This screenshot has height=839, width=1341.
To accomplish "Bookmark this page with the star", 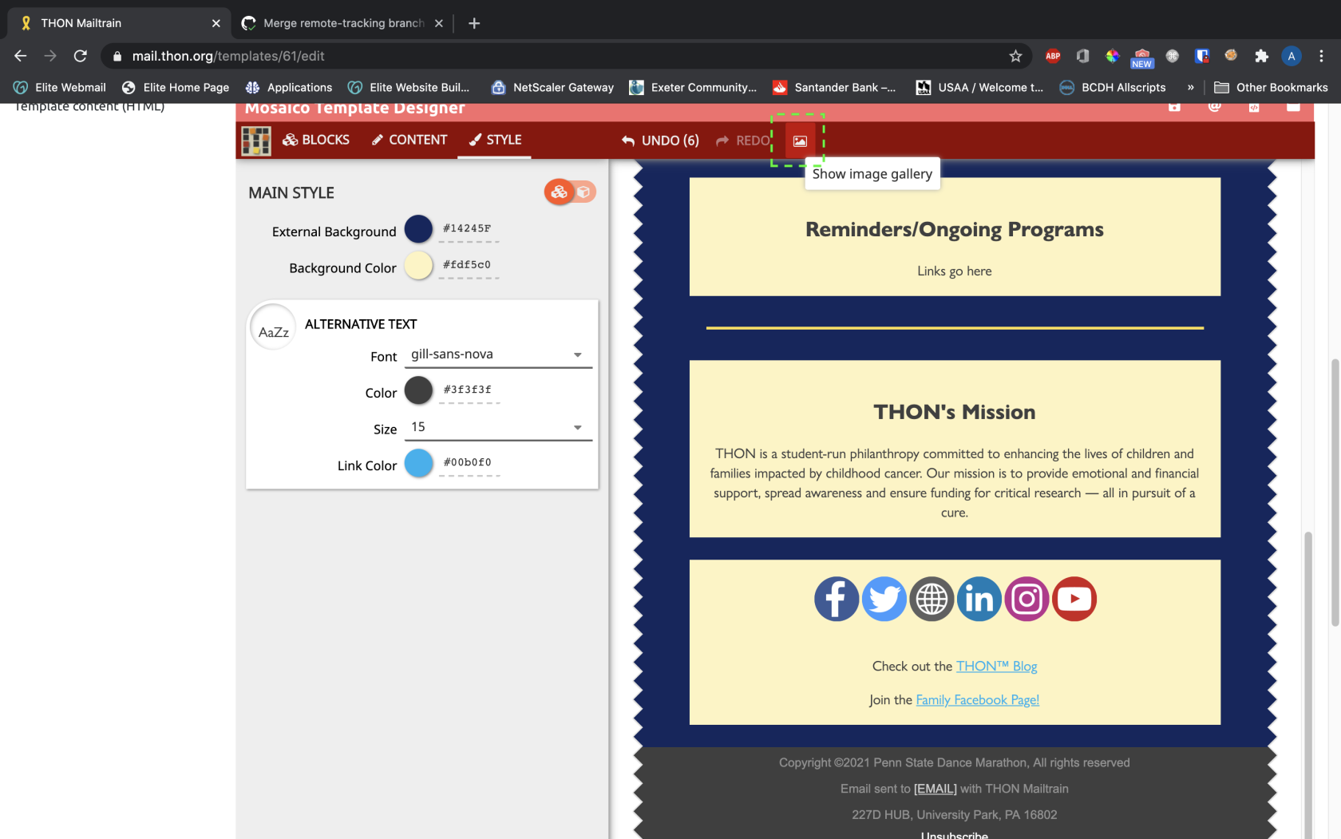I will click(1015, 56).
